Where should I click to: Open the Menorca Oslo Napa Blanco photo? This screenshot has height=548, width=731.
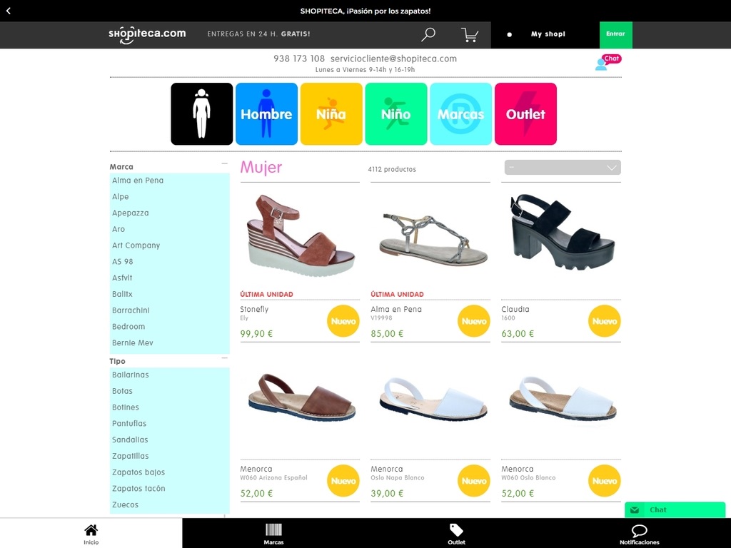click(433, 398)
